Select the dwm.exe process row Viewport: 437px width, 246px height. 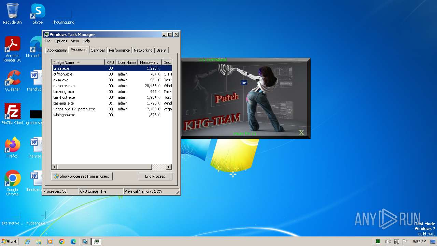(x=112, y=80)
